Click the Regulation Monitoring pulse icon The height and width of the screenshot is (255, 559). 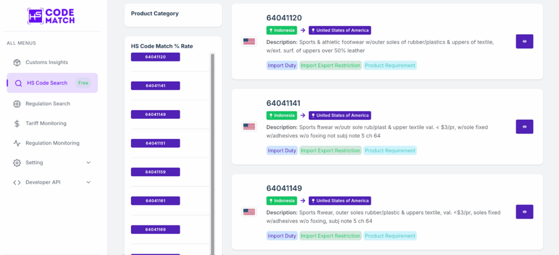click(17, 143)
